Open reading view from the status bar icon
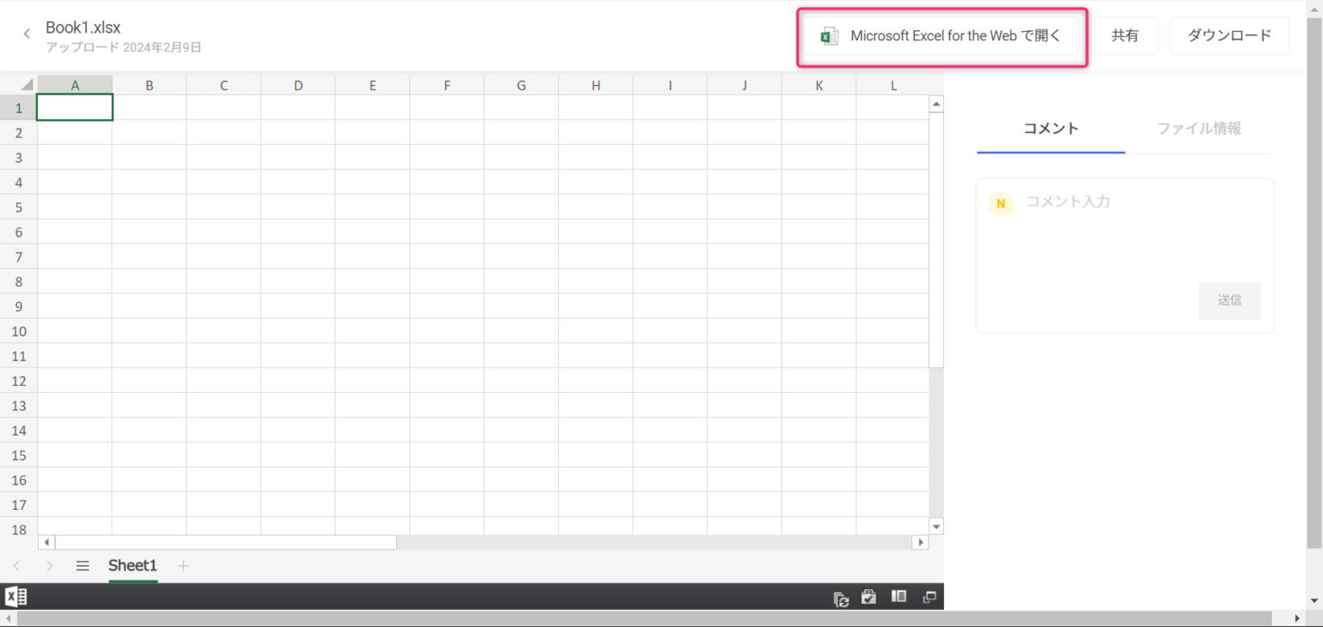Viewport: 1323px width, 627px height. (x=898, y=596)
